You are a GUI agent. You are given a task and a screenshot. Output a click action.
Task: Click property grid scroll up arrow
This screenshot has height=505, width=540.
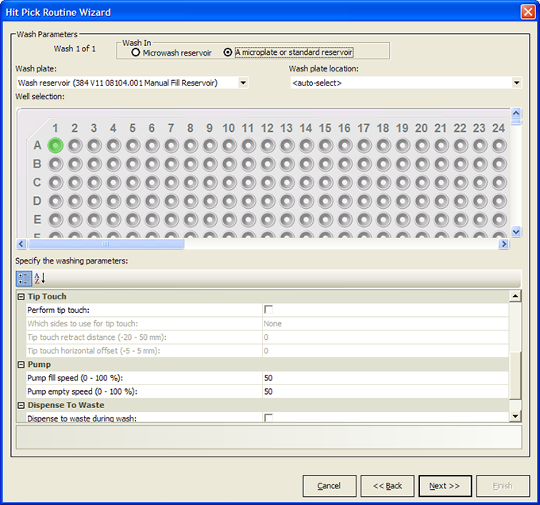coord(515,296)
